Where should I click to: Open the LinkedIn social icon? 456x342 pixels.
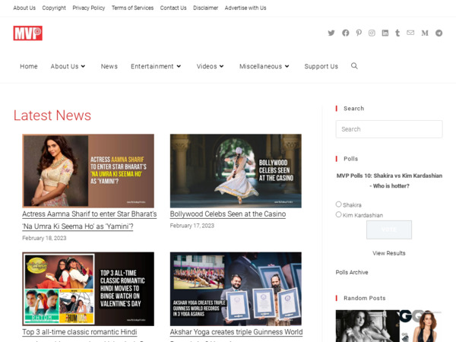coord(385,33)
